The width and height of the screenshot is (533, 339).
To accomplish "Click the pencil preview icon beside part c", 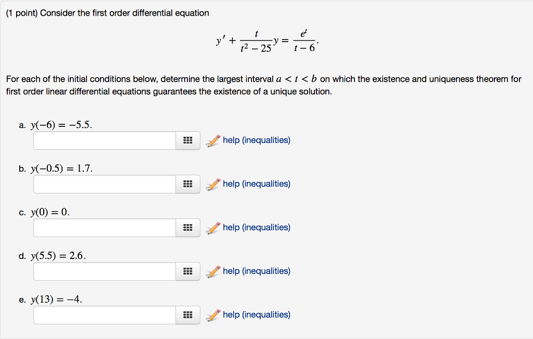I will coord(213,227).
